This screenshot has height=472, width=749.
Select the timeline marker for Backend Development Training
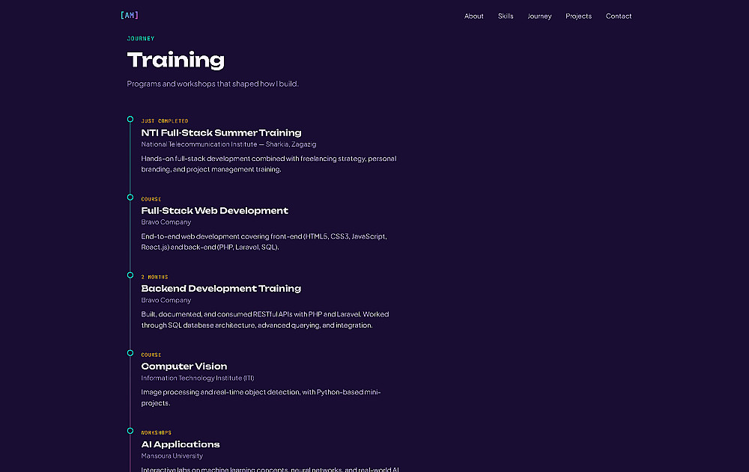(x=130, y=275)
